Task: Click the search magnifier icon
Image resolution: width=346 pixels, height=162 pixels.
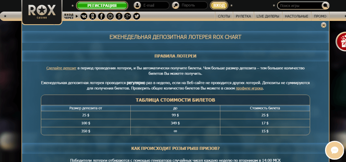Action: [325, 6]
